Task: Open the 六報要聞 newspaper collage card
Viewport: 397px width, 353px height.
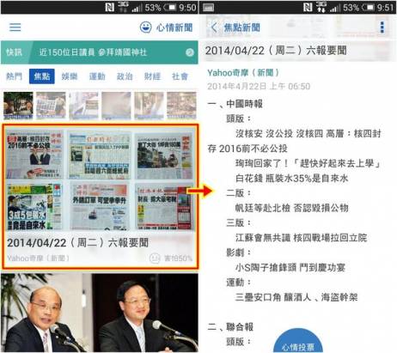Action: click(x=100, y=197)
